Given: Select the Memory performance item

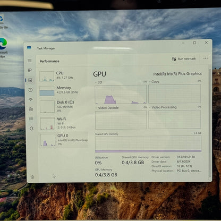Looking at the screenshot, I should pyautogui.click(x=64, y=90).
